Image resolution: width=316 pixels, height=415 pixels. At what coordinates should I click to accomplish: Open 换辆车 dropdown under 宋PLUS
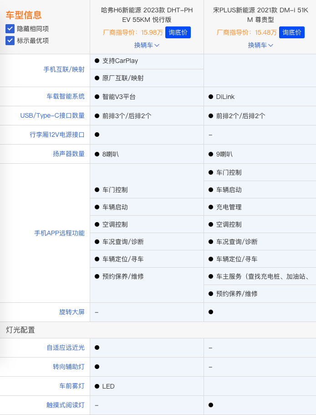pos(260,45)
